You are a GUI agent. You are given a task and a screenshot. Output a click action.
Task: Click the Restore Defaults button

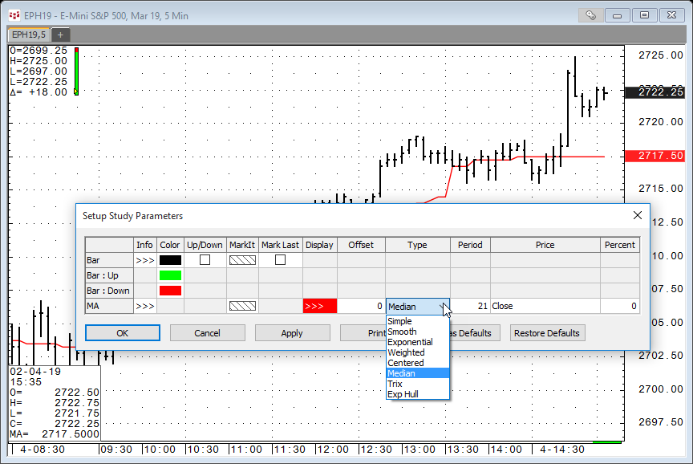click(547, 333)
